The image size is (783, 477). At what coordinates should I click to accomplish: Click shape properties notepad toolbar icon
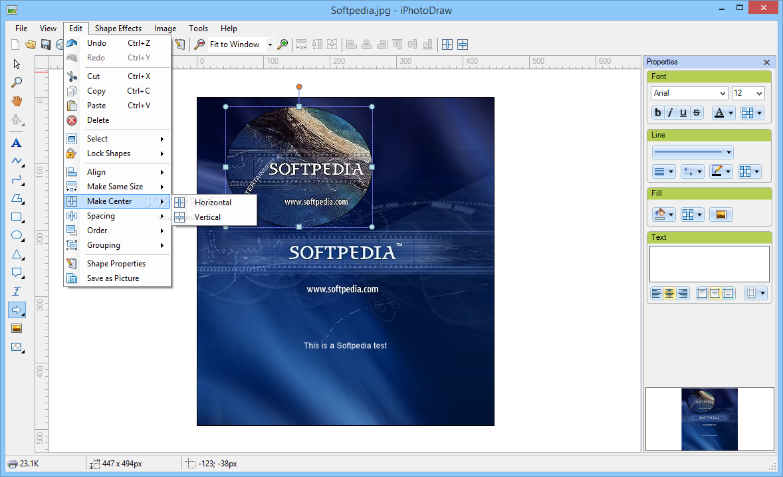click(x=179, y=45)
